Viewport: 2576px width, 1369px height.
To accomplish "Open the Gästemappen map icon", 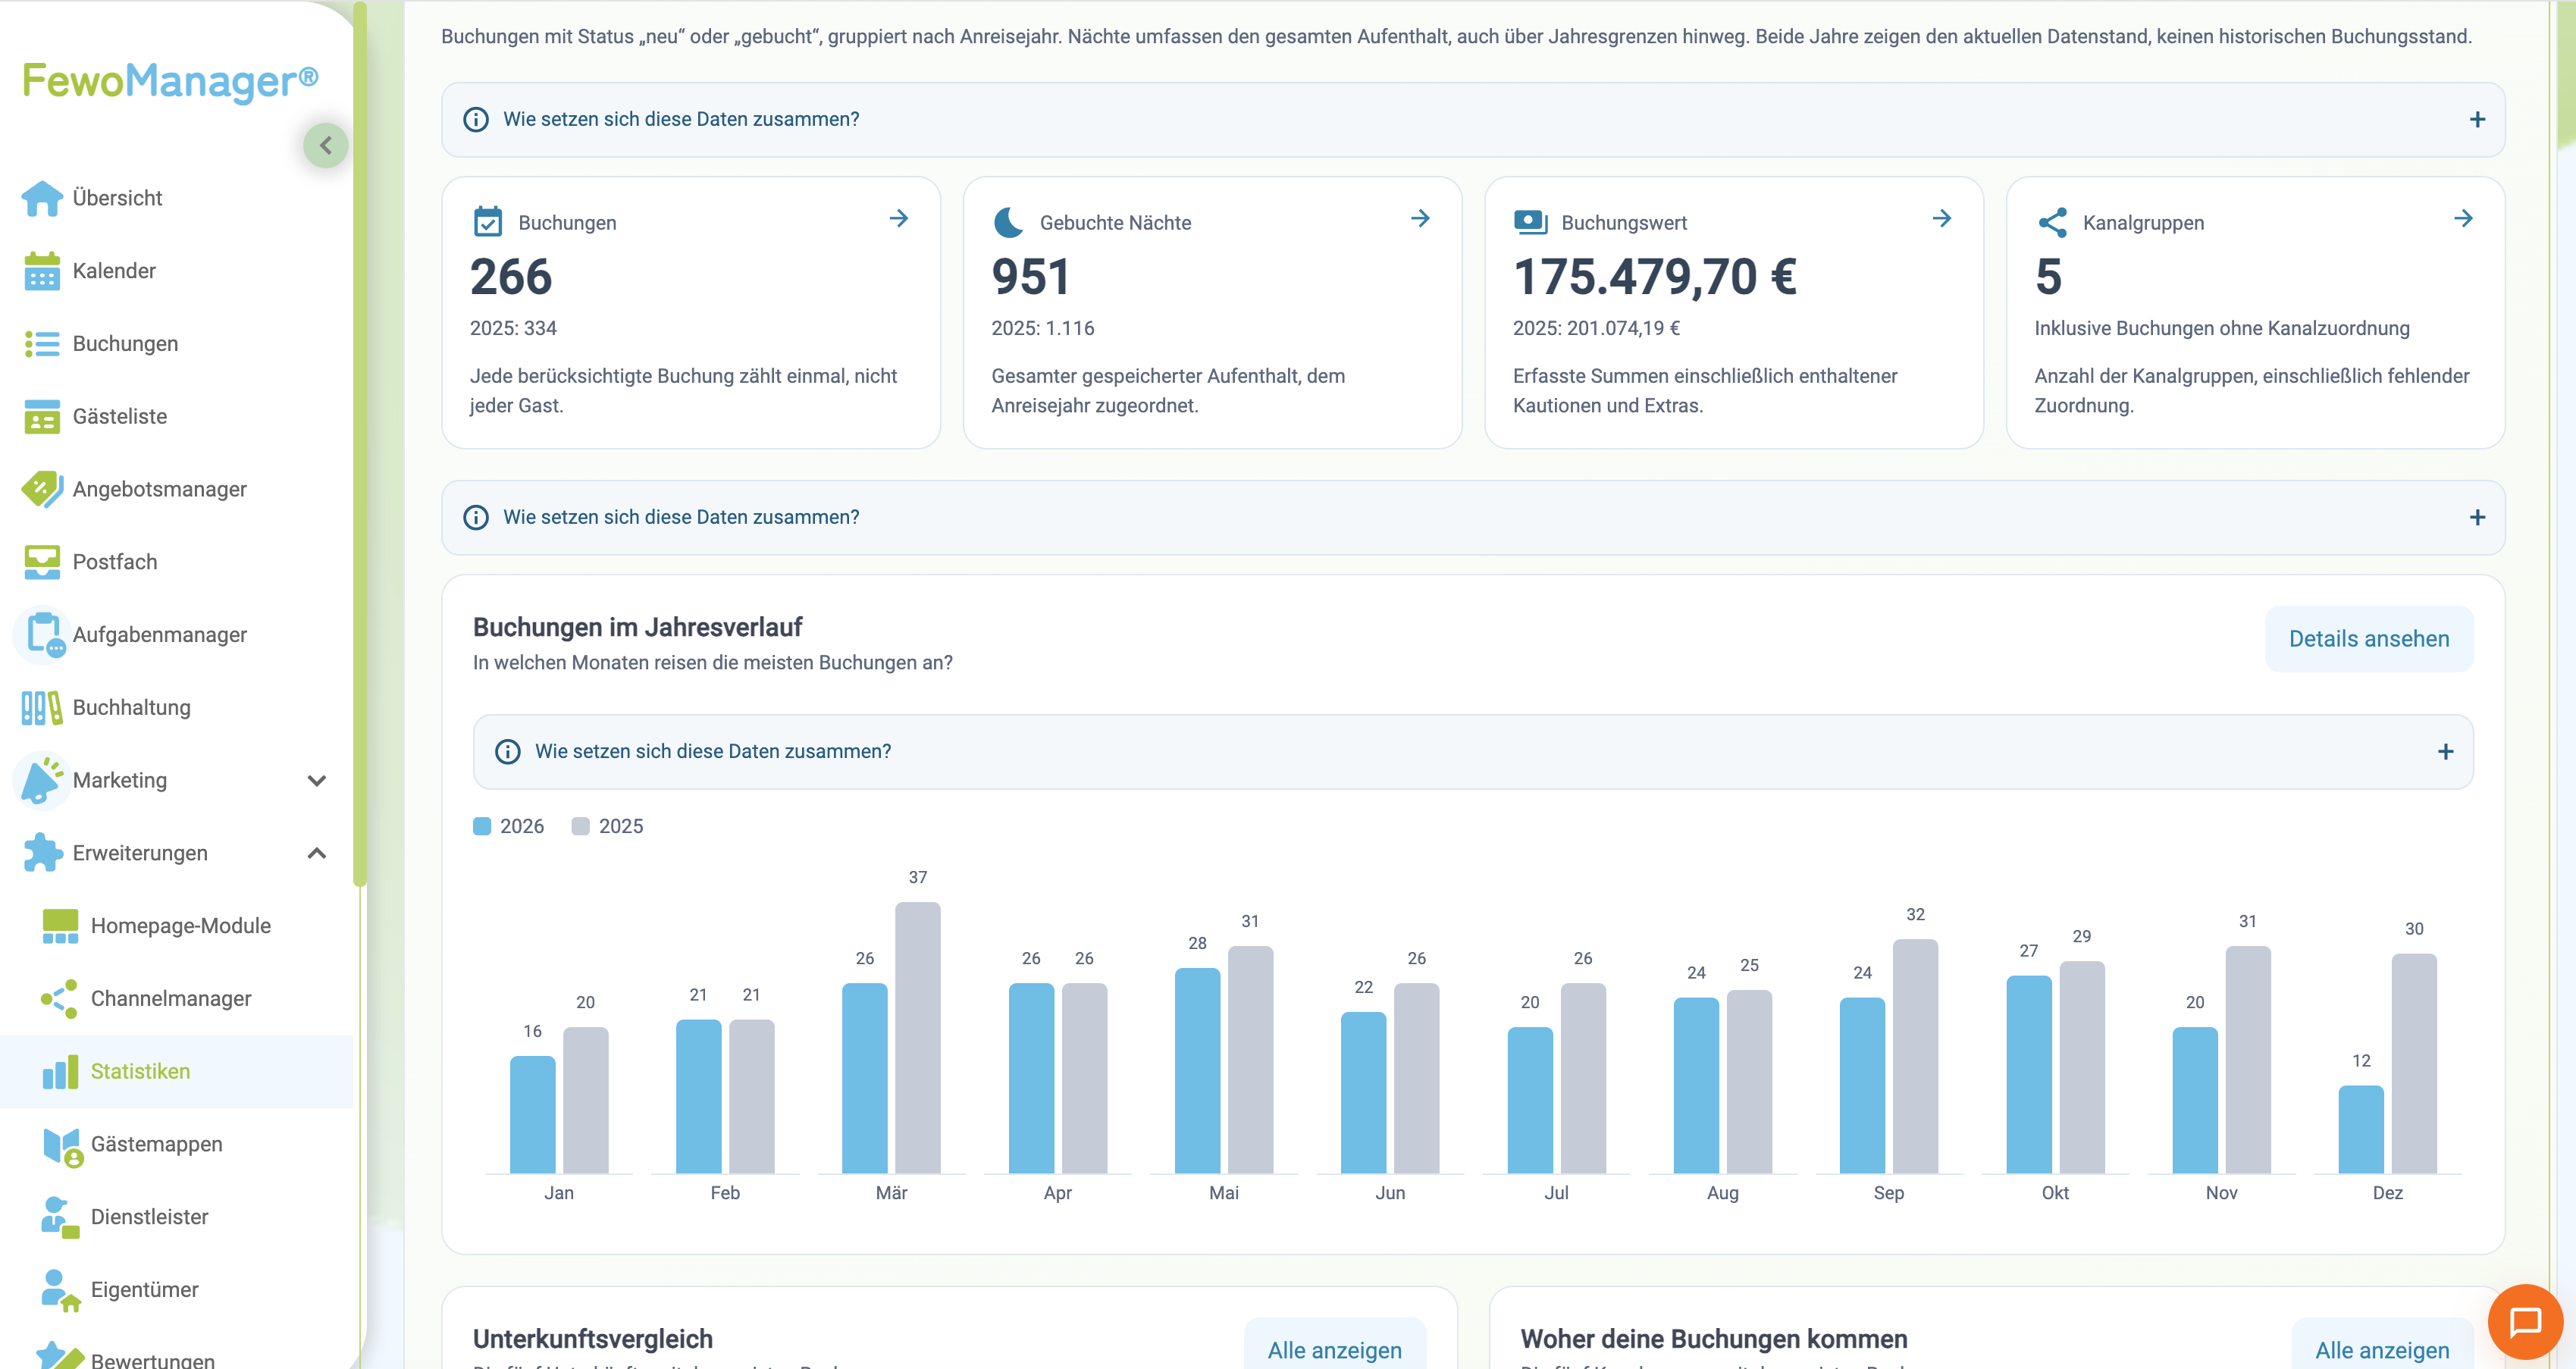I will click(x=62, y=1146).
